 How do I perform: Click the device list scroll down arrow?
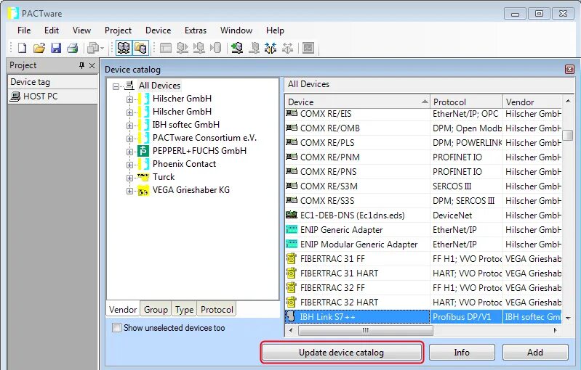click(568, 318)
